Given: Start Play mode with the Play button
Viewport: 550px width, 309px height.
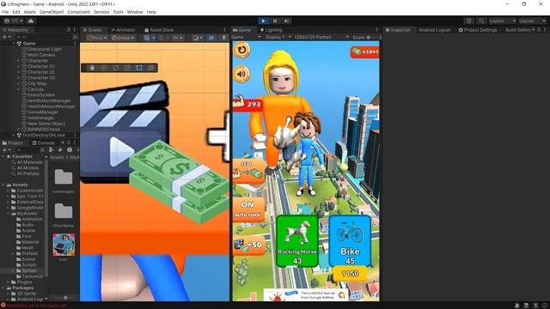Looking at the screenshot, I should point(263,21).
